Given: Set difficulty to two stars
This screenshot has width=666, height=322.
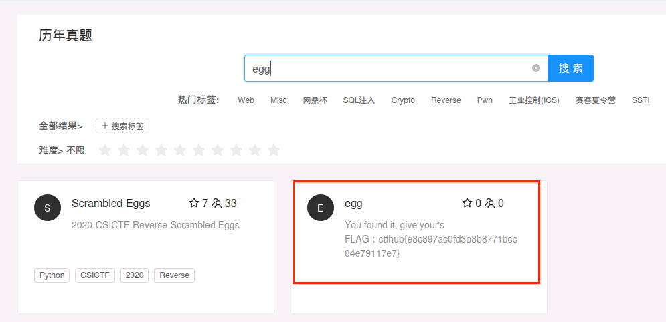Looking at the screenshot, I should click(124, 150).
